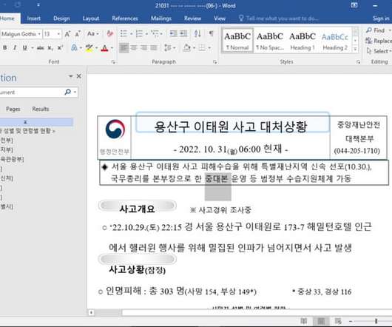The image size is (392, 327).
Task: Toggle align left paragraph button
Action: pyautogui.click(x=124, y=47)
